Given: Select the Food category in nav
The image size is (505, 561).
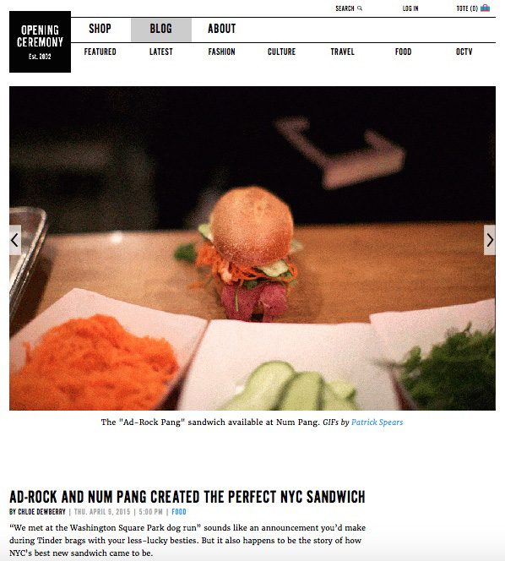Looking at the screenshot, I should click(x=404, y=52).
